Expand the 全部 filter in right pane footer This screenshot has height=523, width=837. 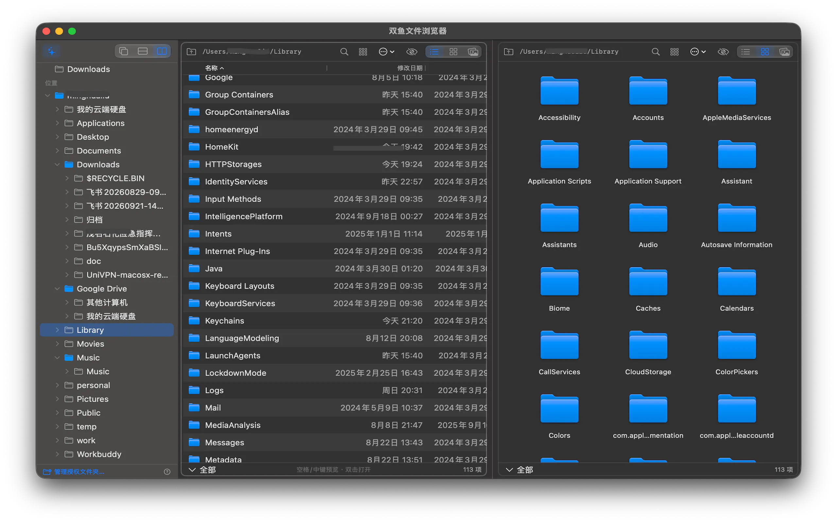pyautogui.click(x=520, y=470)
